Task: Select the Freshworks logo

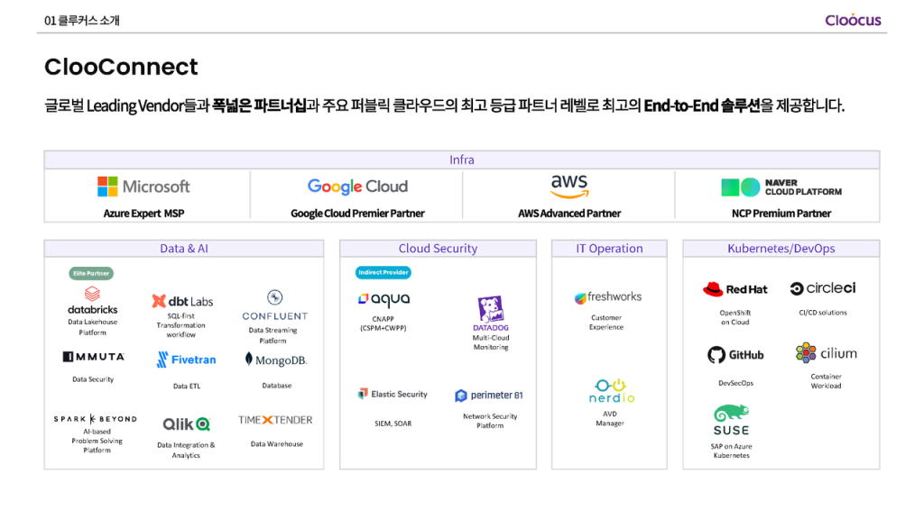Action: click(x=607, y=297)
